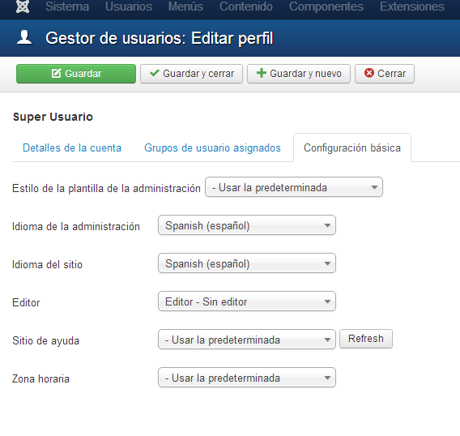Viewport: 460px width, 436px height.
Task: Click the red cancel X icon
Action: 369,73
